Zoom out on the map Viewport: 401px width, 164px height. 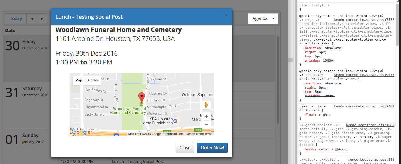coord(206,125)
